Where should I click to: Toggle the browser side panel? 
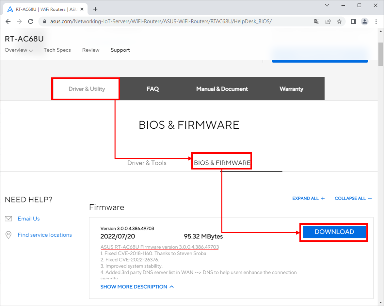pyautogui.click(x=353, y=22)
